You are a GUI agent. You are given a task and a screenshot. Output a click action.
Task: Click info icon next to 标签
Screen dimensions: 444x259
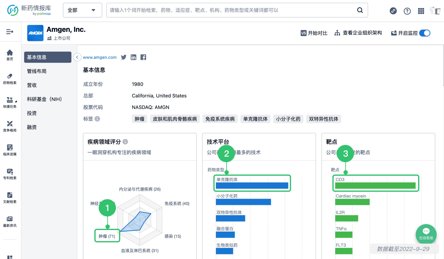pyautogui.click(x=97, y=119)
